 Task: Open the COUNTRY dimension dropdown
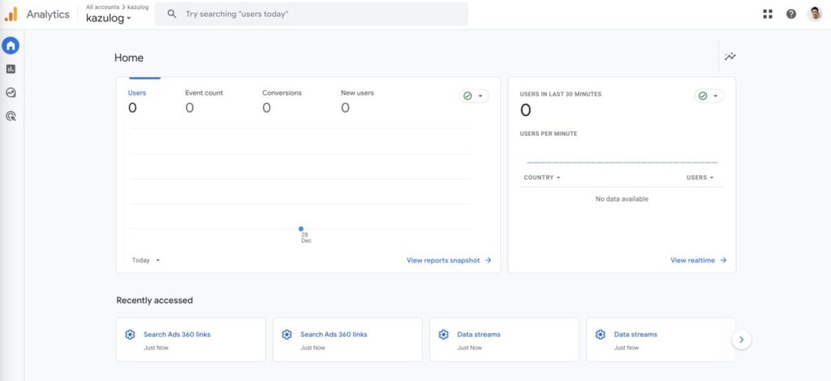[x=541, y=178]
